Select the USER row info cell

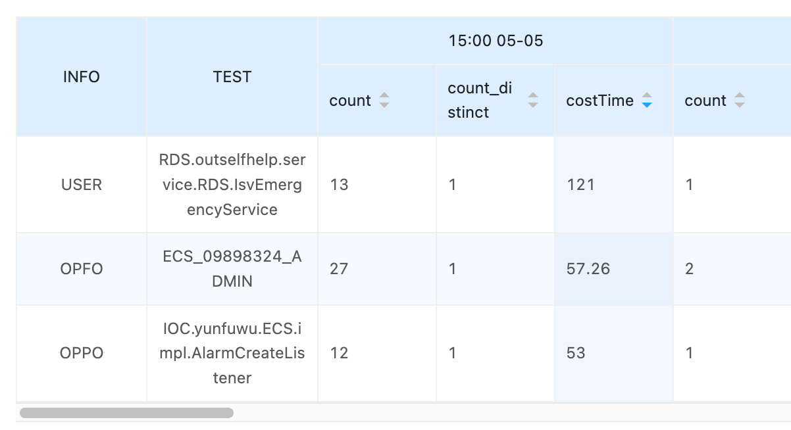pyautogui.click(x=82, y=185)
